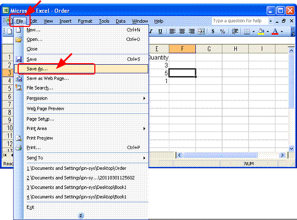Image resolution: width=297 pixels, height=220 pixels.
Task: Choose Save As from File menu
Action: [x=81, y=69]
